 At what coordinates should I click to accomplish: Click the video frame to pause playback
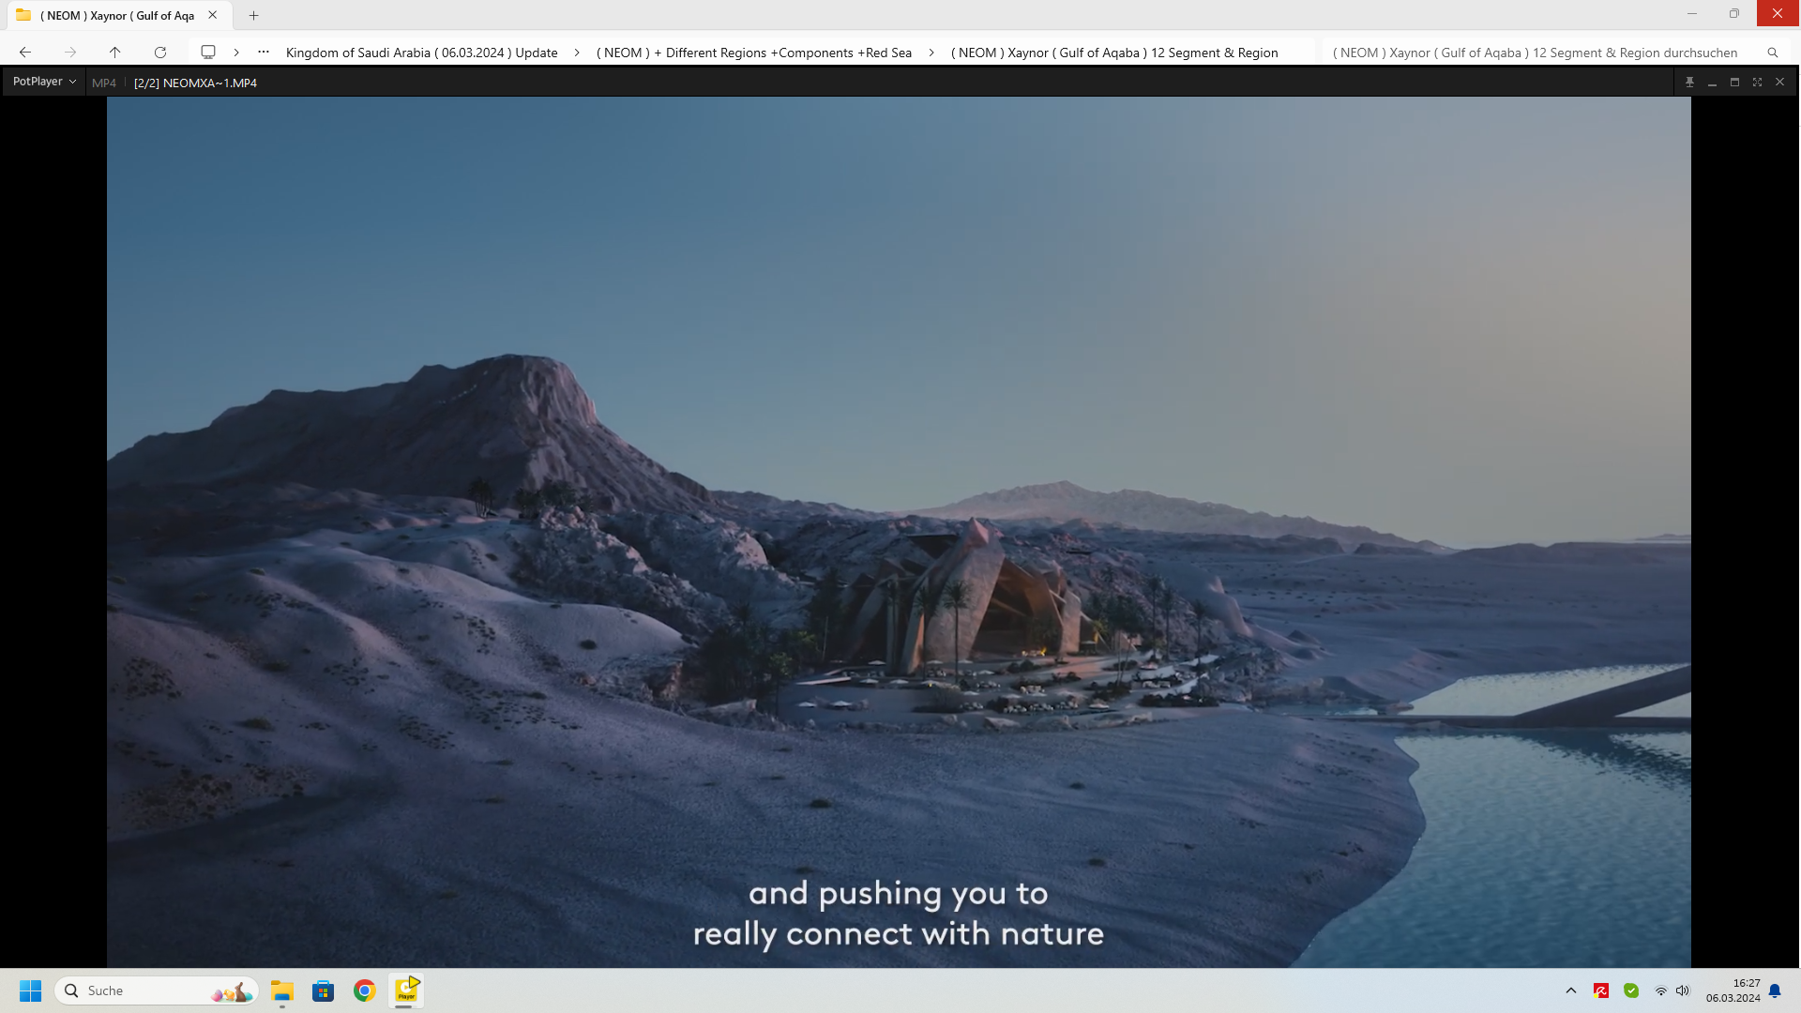899,532
